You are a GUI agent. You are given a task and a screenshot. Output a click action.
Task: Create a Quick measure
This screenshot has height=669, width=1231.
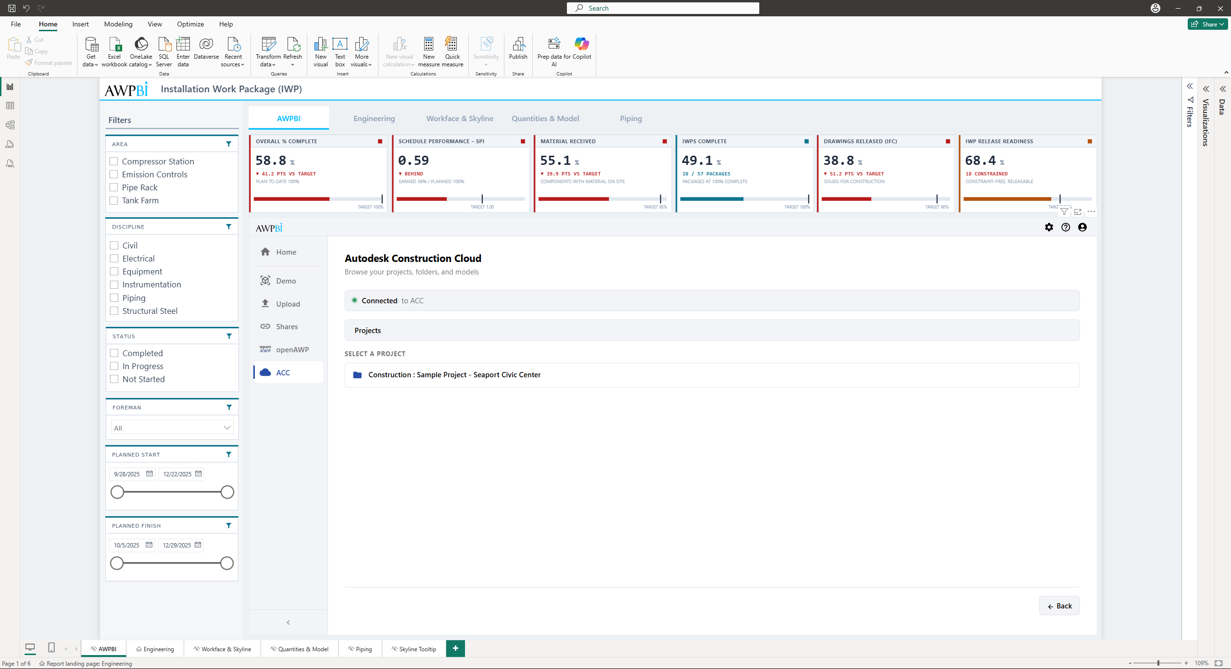[x=452, y=52]
